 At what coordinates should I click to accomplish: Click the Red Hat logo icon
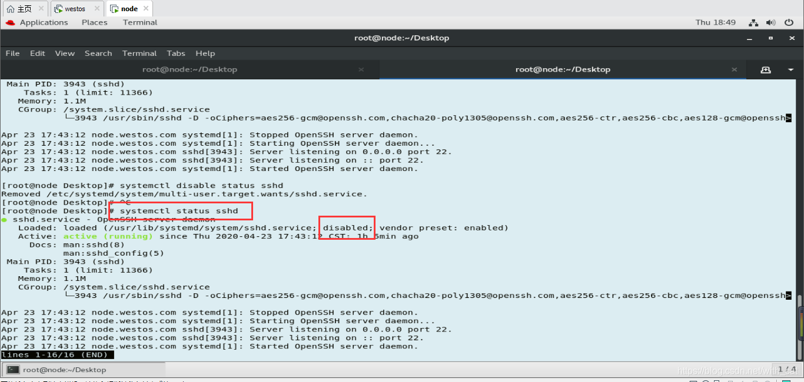pyautogui.click(x=10, y=22)
